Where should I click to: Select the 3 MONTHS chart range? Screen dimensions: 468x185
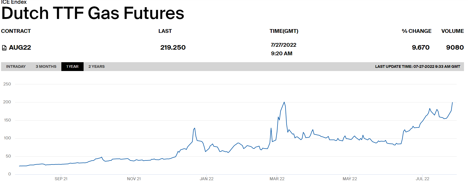coord(46,66)
